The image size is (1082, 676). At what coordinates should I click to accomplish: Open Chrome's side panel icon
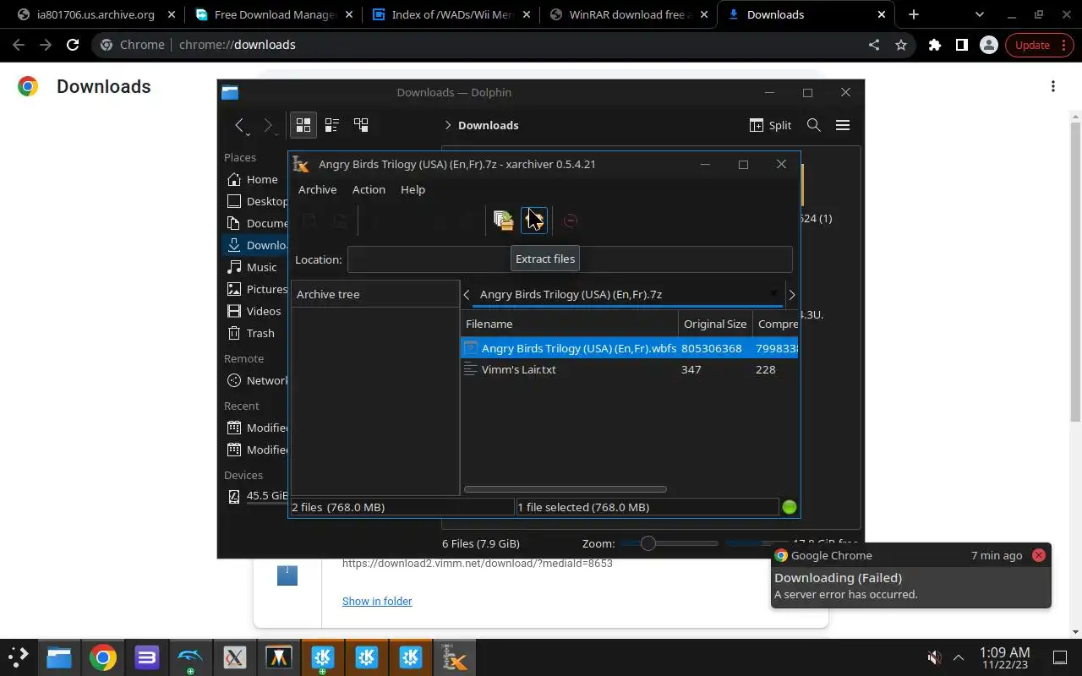pos(962,45)
